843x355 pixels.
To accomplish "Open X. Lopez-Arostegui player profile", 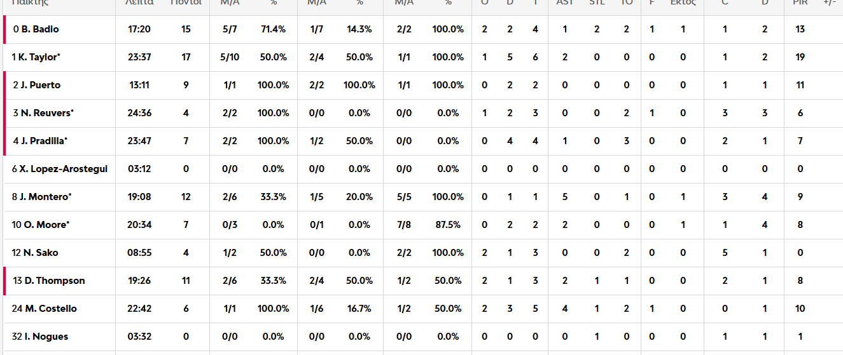I will coord(64,169).
